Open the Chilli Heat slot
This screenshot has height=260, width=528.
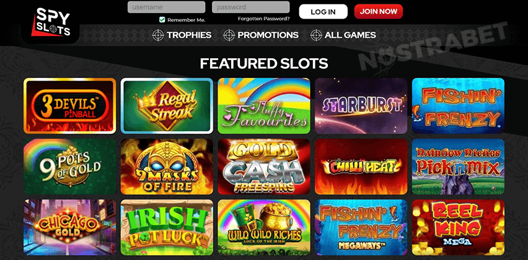pyautogui.click(x=361, y=167)
